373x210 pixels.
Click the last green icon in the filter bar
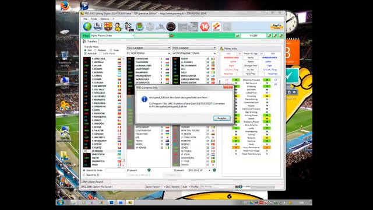(281, 36)
